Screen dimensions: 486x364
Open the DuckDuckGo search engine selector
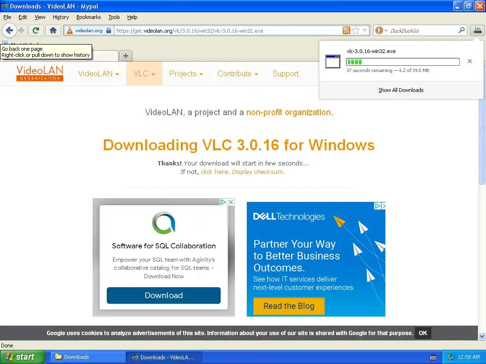point(381,30)
